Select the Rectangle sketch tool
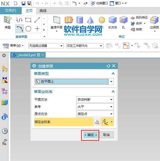160x161 pixels. [28, 20]
